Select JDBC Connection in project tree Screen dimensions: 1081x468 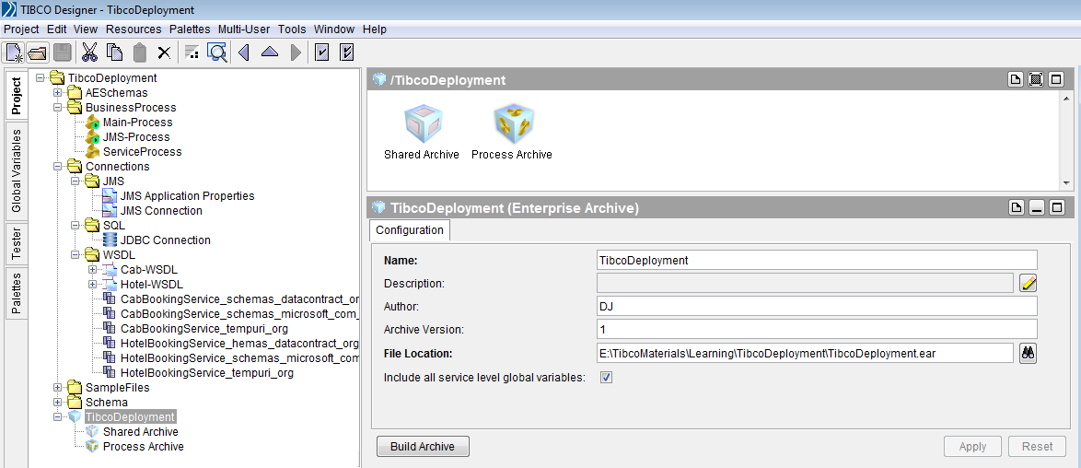(x=166, y=240)
